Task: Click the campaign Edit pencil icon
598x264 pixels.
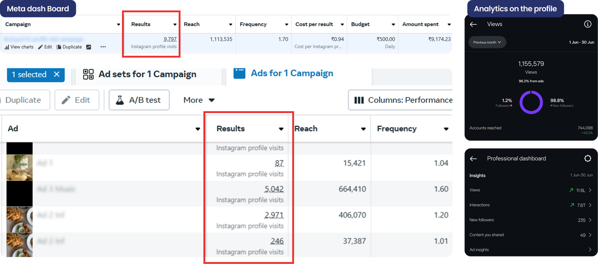Action: coord(40,47)
